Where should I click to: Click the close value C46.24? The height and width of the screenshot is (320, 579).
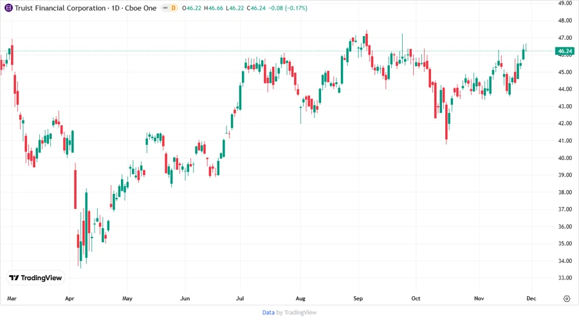click(x=256, y=8)
